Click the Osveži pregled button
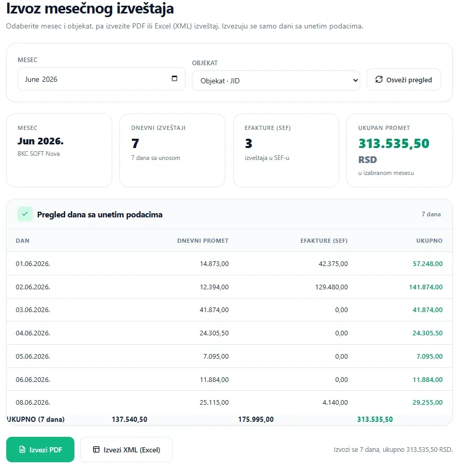The image size is (473, 471). pyautogui.click(x=403, y=80)
